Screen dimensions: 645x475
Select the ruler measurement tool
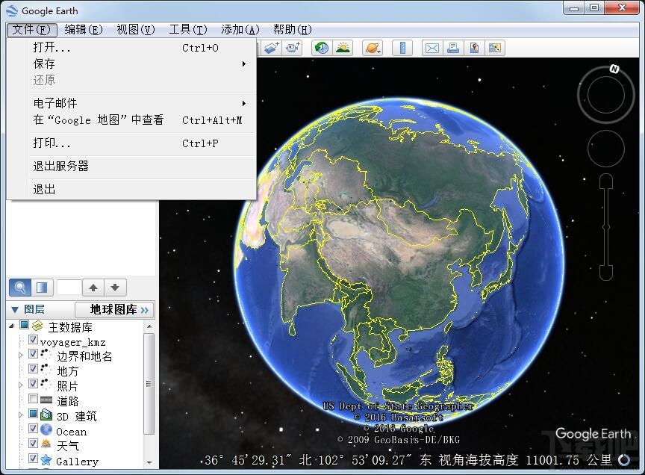402,47
